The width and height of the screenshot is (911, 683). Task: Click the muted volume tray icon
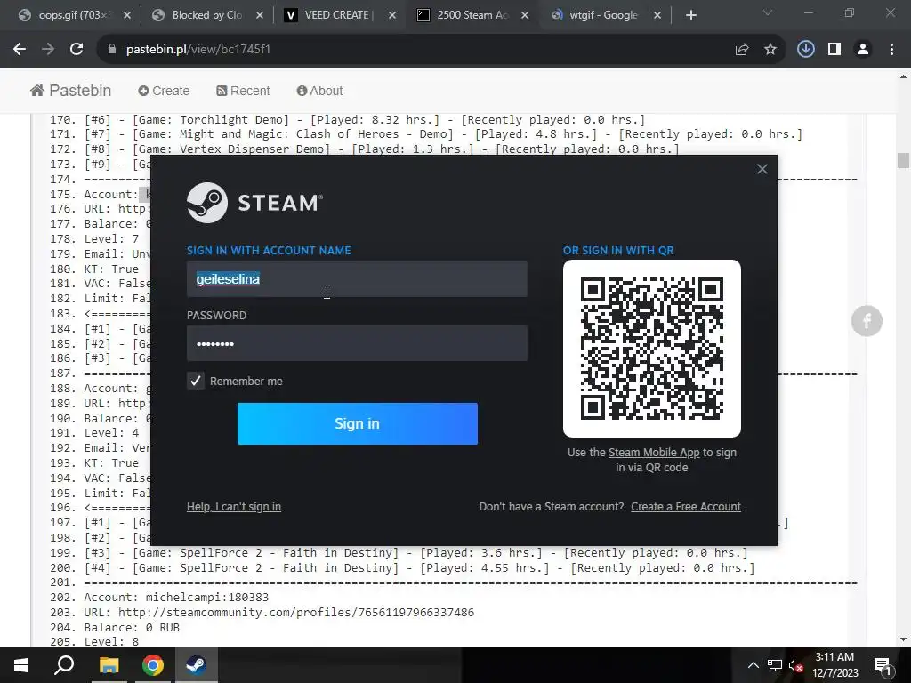pyautogui.click(x=796, y=665)
